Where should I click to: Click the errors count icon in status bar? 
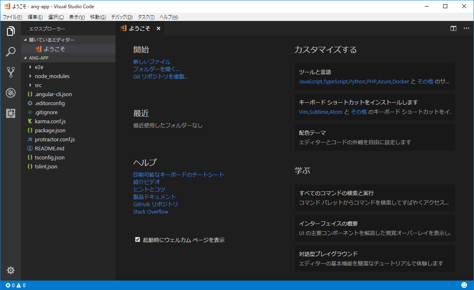click(x=8, y=285)
